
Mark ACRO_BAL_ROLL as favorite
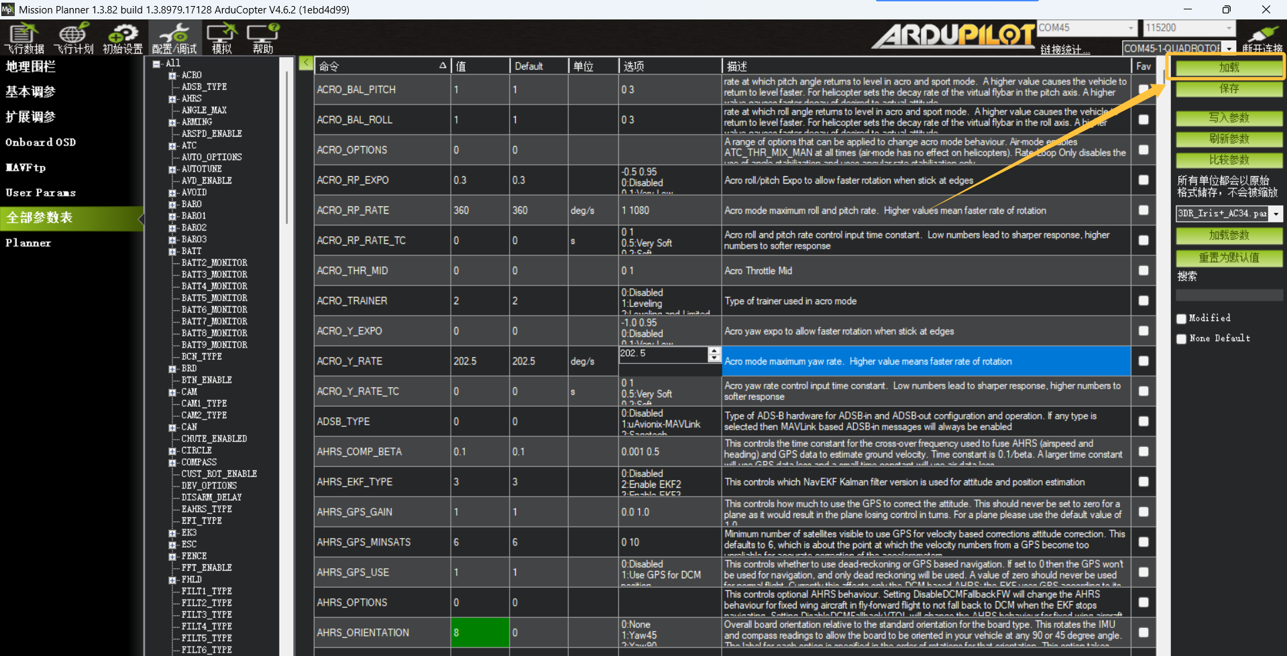pos(1143,120)
